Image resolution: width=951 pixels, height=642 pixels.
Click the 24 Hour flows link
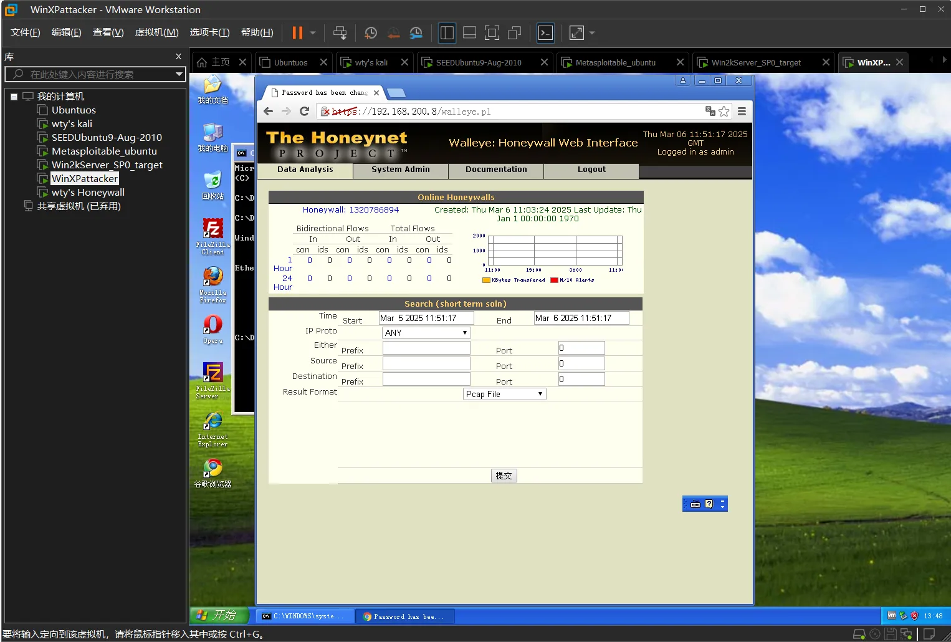click(x=283, y=283)
